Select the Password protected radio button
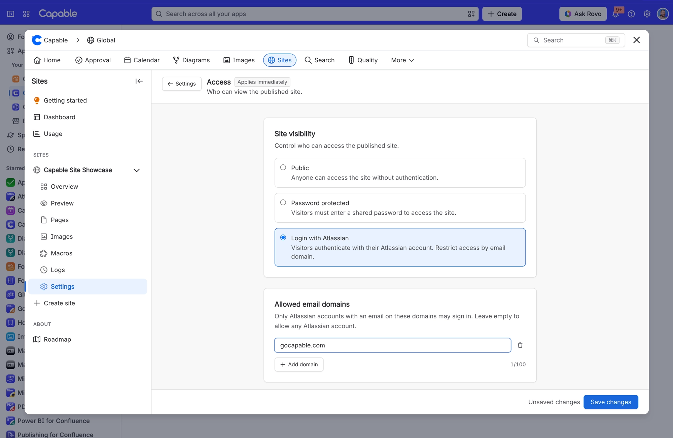This screenshot has width=673, height=438. pos(283,202)
